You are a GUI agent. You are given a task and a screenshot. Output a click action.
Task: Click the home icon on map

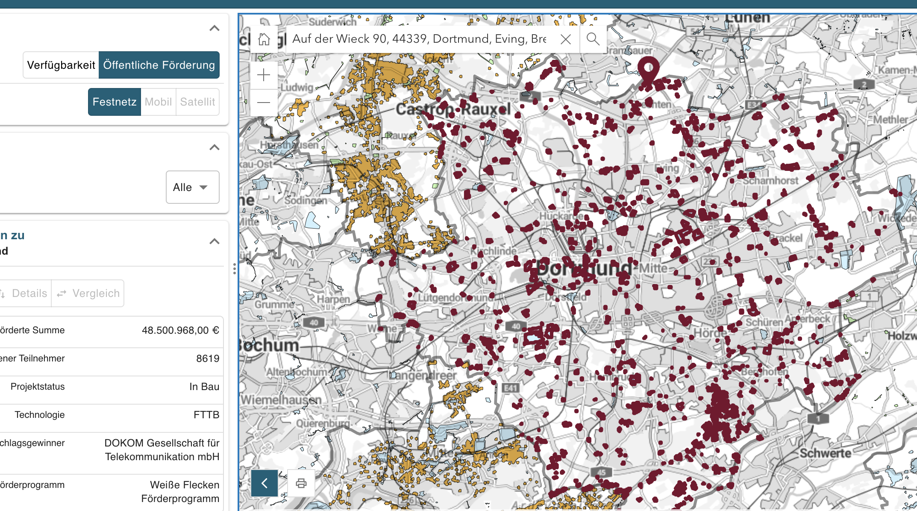coord(264,39)
